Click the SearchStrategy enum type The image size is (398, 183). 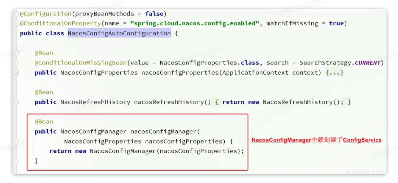point(325,63)
